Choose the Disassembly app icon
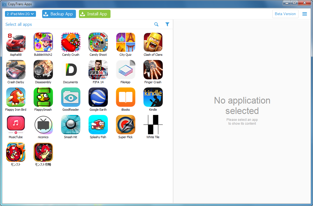Screen dimensions: 313x206 point(43,70)
